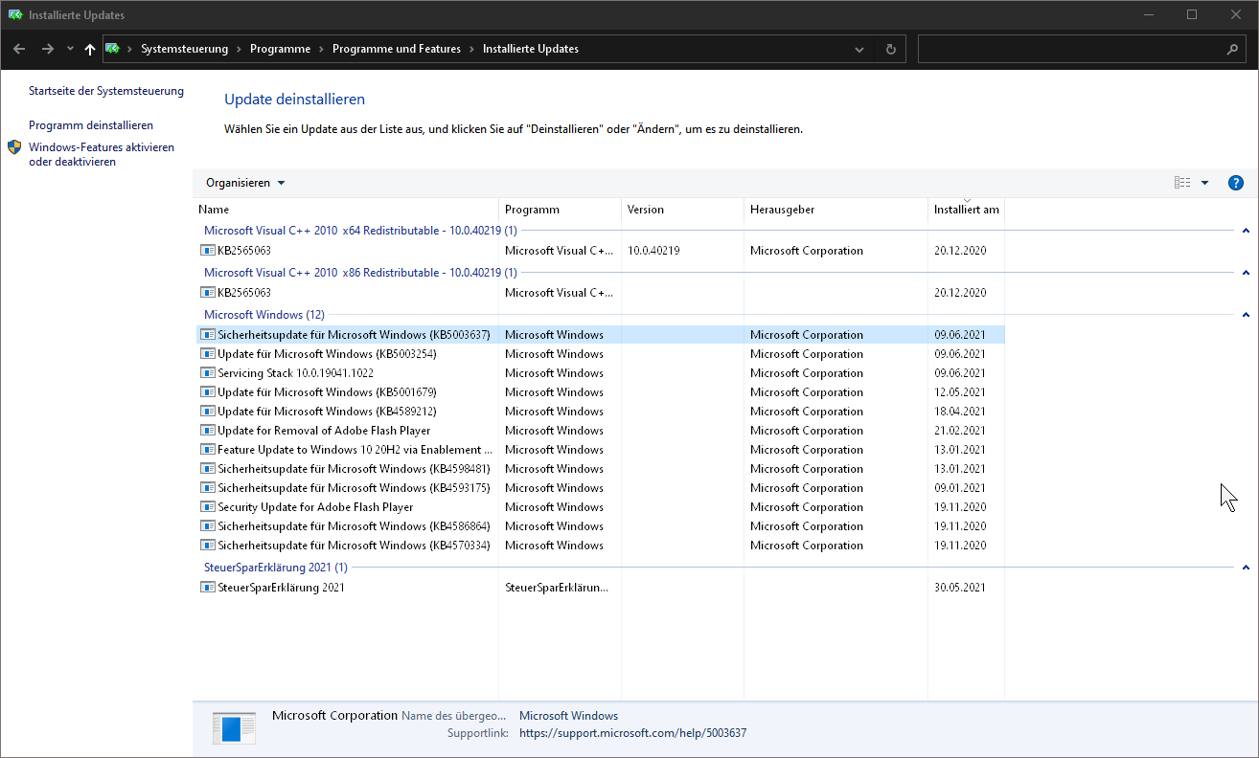Click icon of Sicherheitsupdate KB4598481 row
This screenshot has width=1259, height=758.
208,469
